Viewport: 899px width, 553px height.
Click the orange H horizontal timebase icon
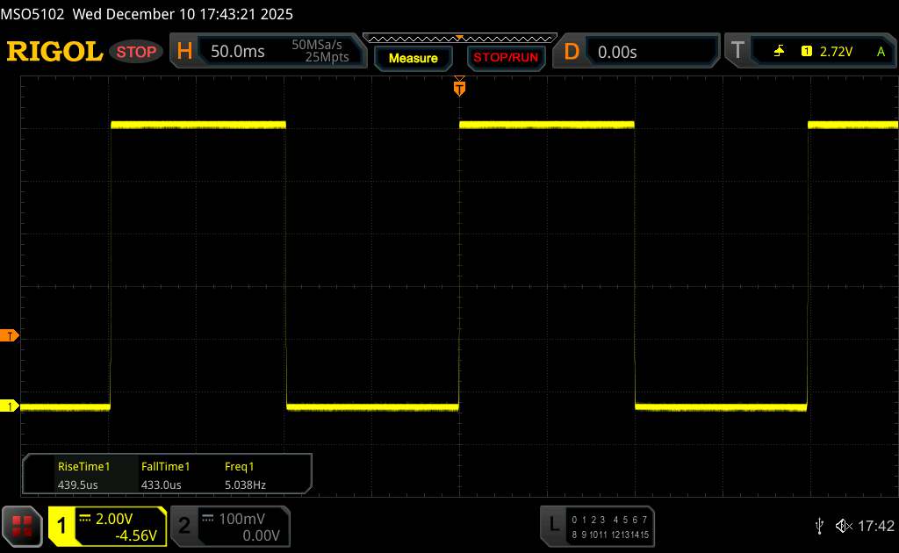coord(184,52)
